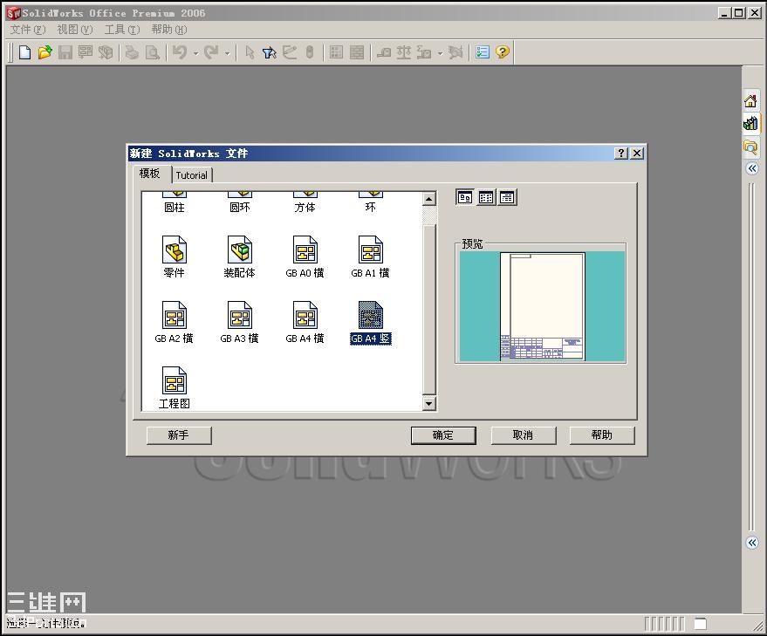The width and height of the screenshot is (767, 636).
Task: Close the 新建 SolidWorks 文件 dialog
Action: [x=636, y=154]
